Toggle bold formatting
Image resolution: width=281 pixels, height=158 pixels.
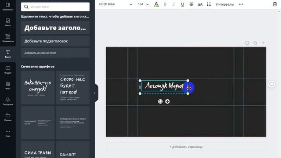[165, 4]
